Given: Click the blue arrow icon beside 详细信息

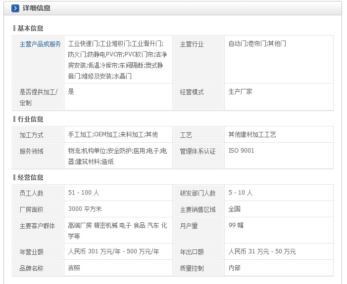Looking at the screenshot, I should tap(15, 8).
